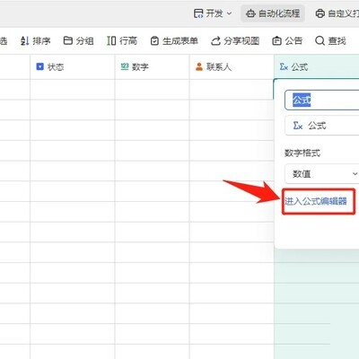Select 分组 in the toolbar
Screen dimensions: 359x359
(79, 40)
